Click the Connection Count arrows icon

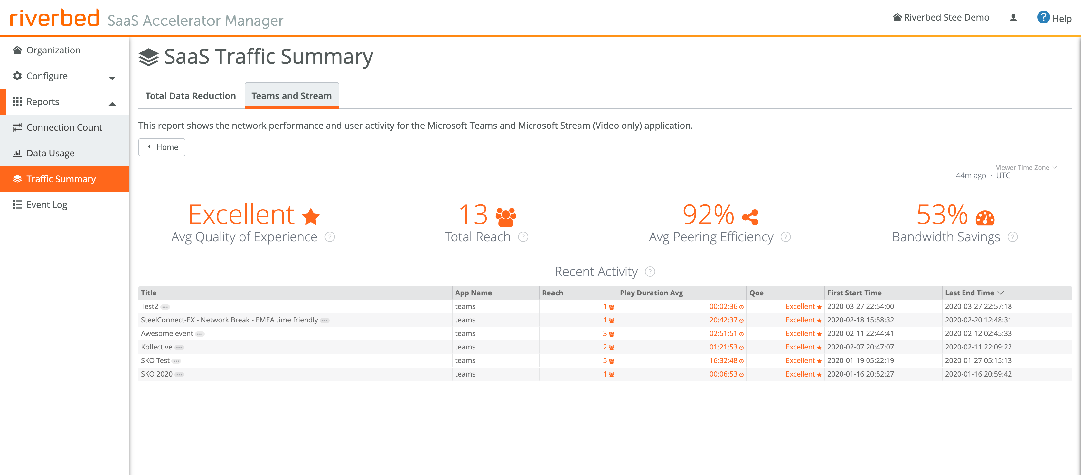click(x=17, y=127)
